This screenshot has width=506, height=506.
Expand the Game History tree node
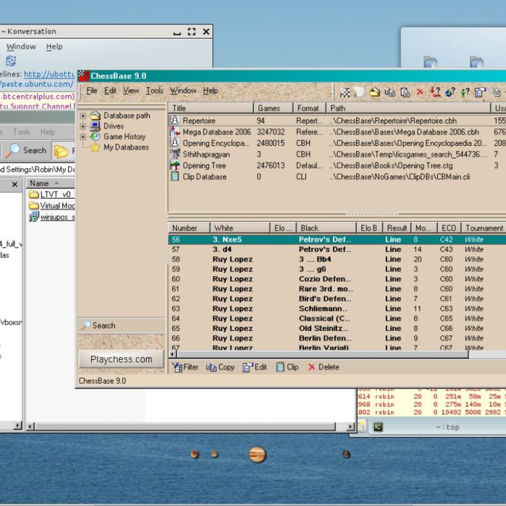click(x=83, y=137)
